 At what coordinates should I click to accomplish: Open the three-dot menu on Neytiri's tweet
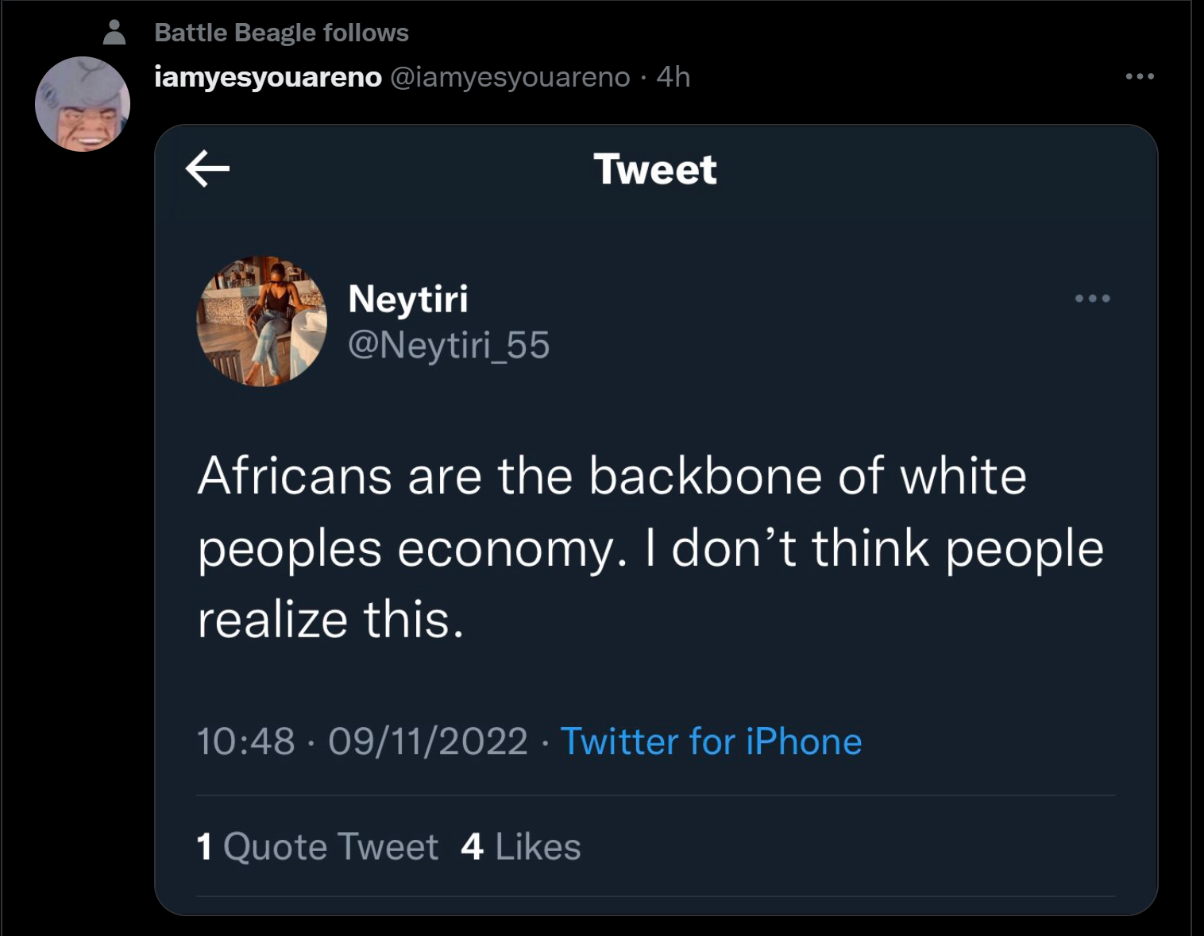[1092, 299]
